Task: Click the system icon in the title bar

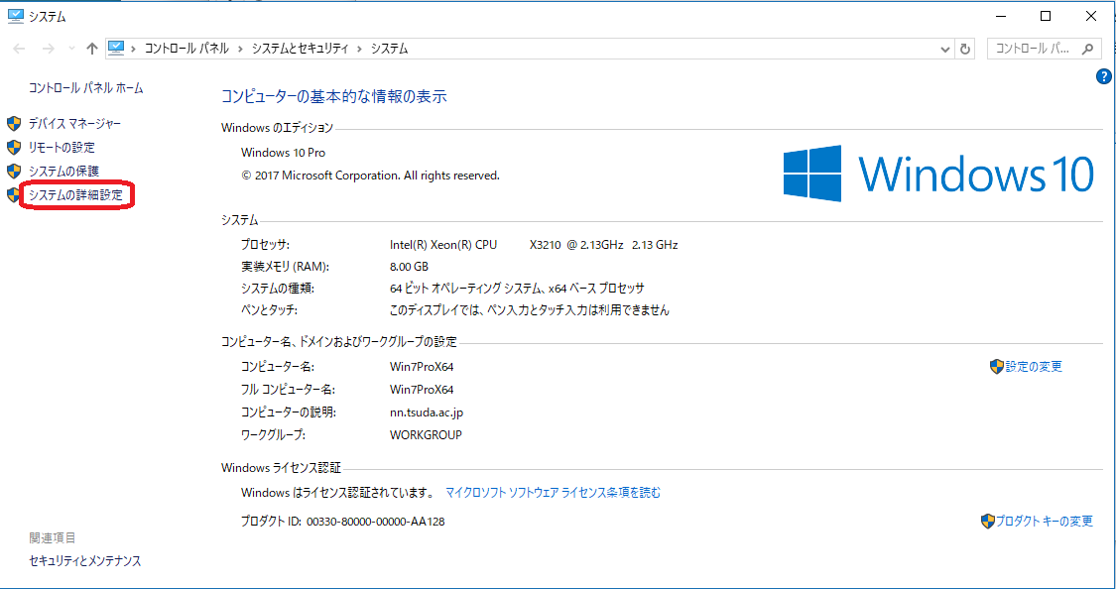Action: coord(15,16)
